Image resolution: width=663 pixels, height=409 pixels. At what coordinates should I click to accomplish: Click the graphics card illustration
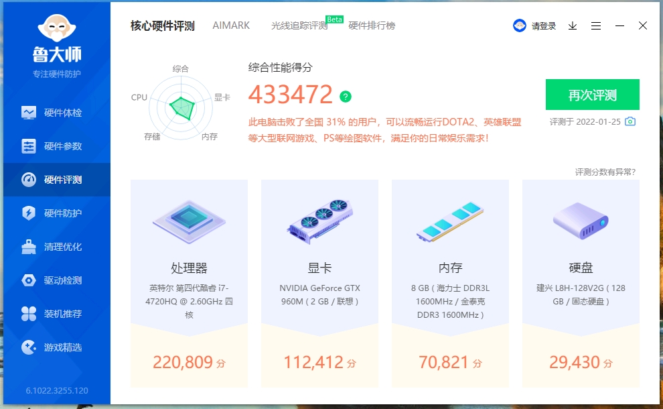pos(320,221)
